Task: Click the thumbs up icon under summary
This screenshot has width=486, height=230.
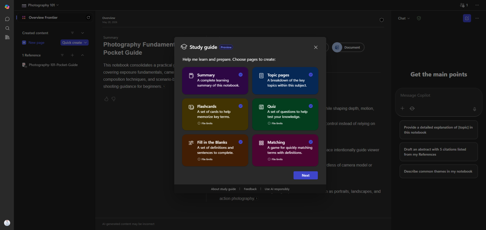Action: pos(106,99)
